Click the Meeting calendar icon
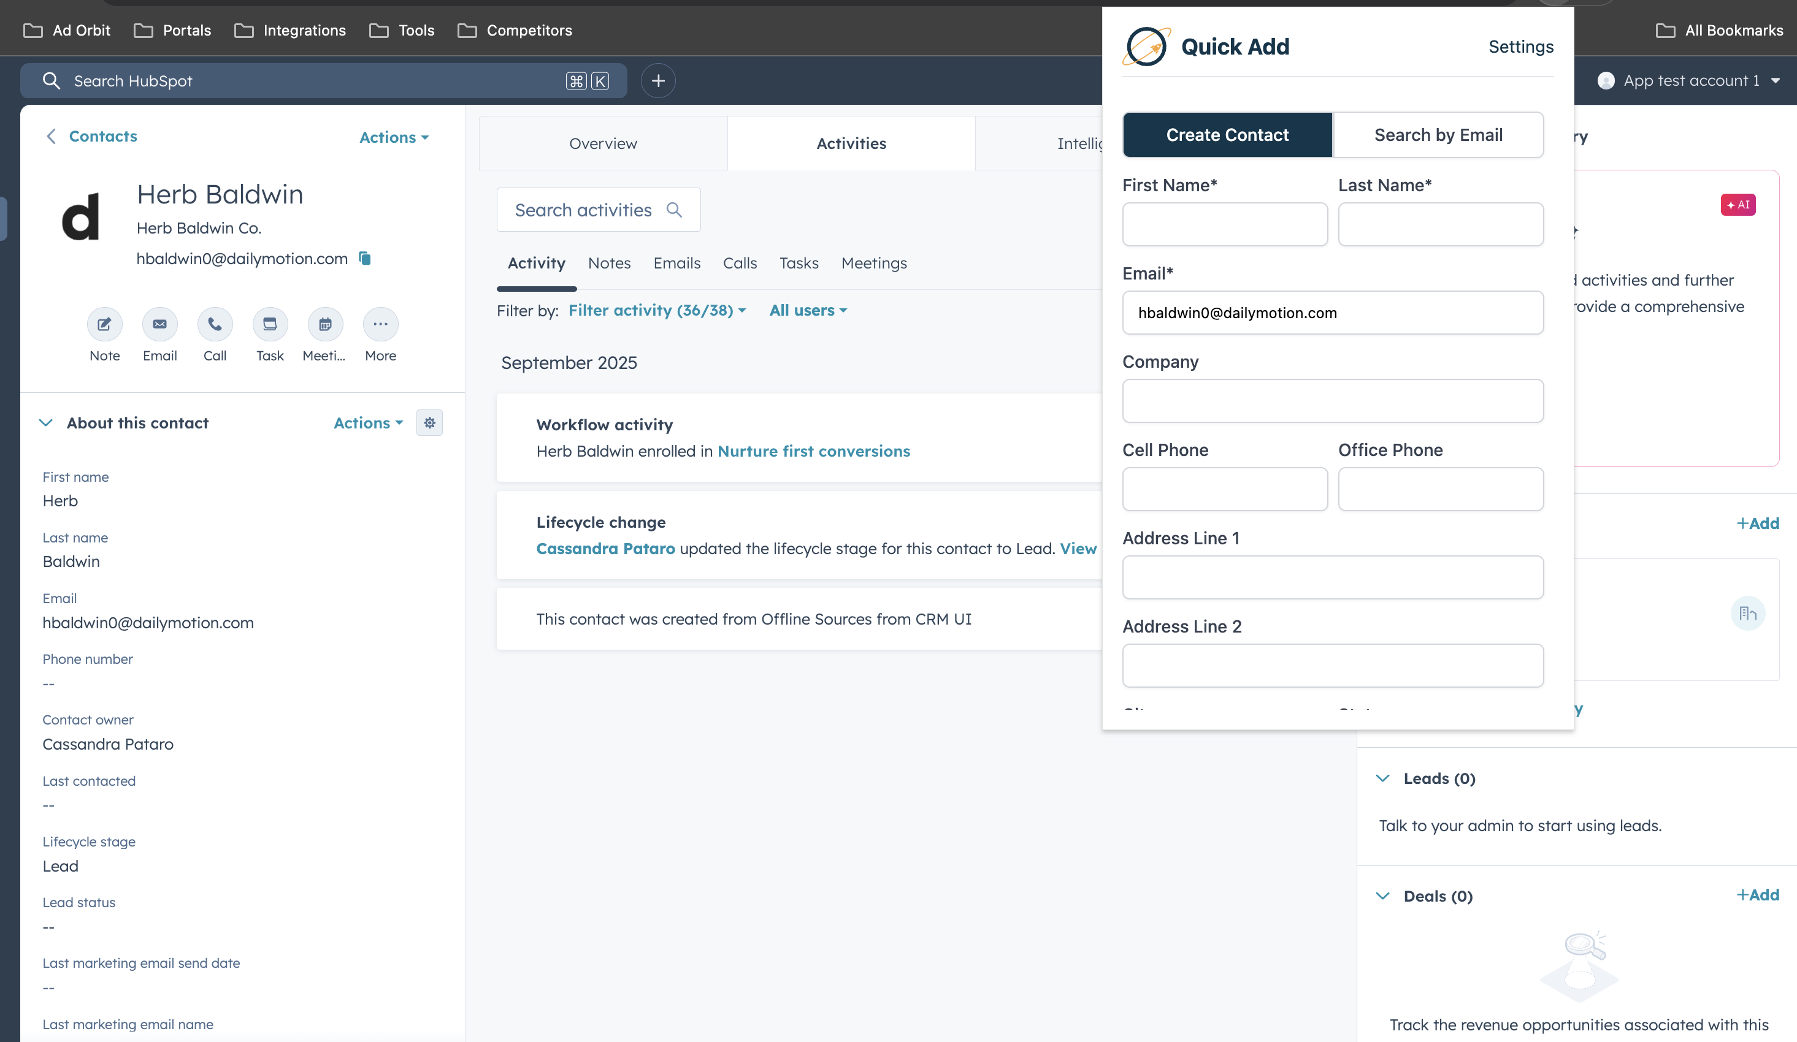 point(325,324)
